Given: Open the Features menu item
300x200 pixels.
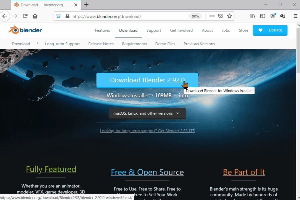Looking at the screenshot, I should 102,30.
